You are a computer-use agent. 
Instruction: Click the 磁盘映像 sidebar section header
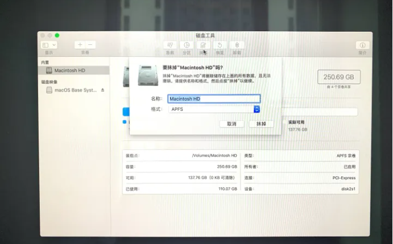tap(49, 82)
